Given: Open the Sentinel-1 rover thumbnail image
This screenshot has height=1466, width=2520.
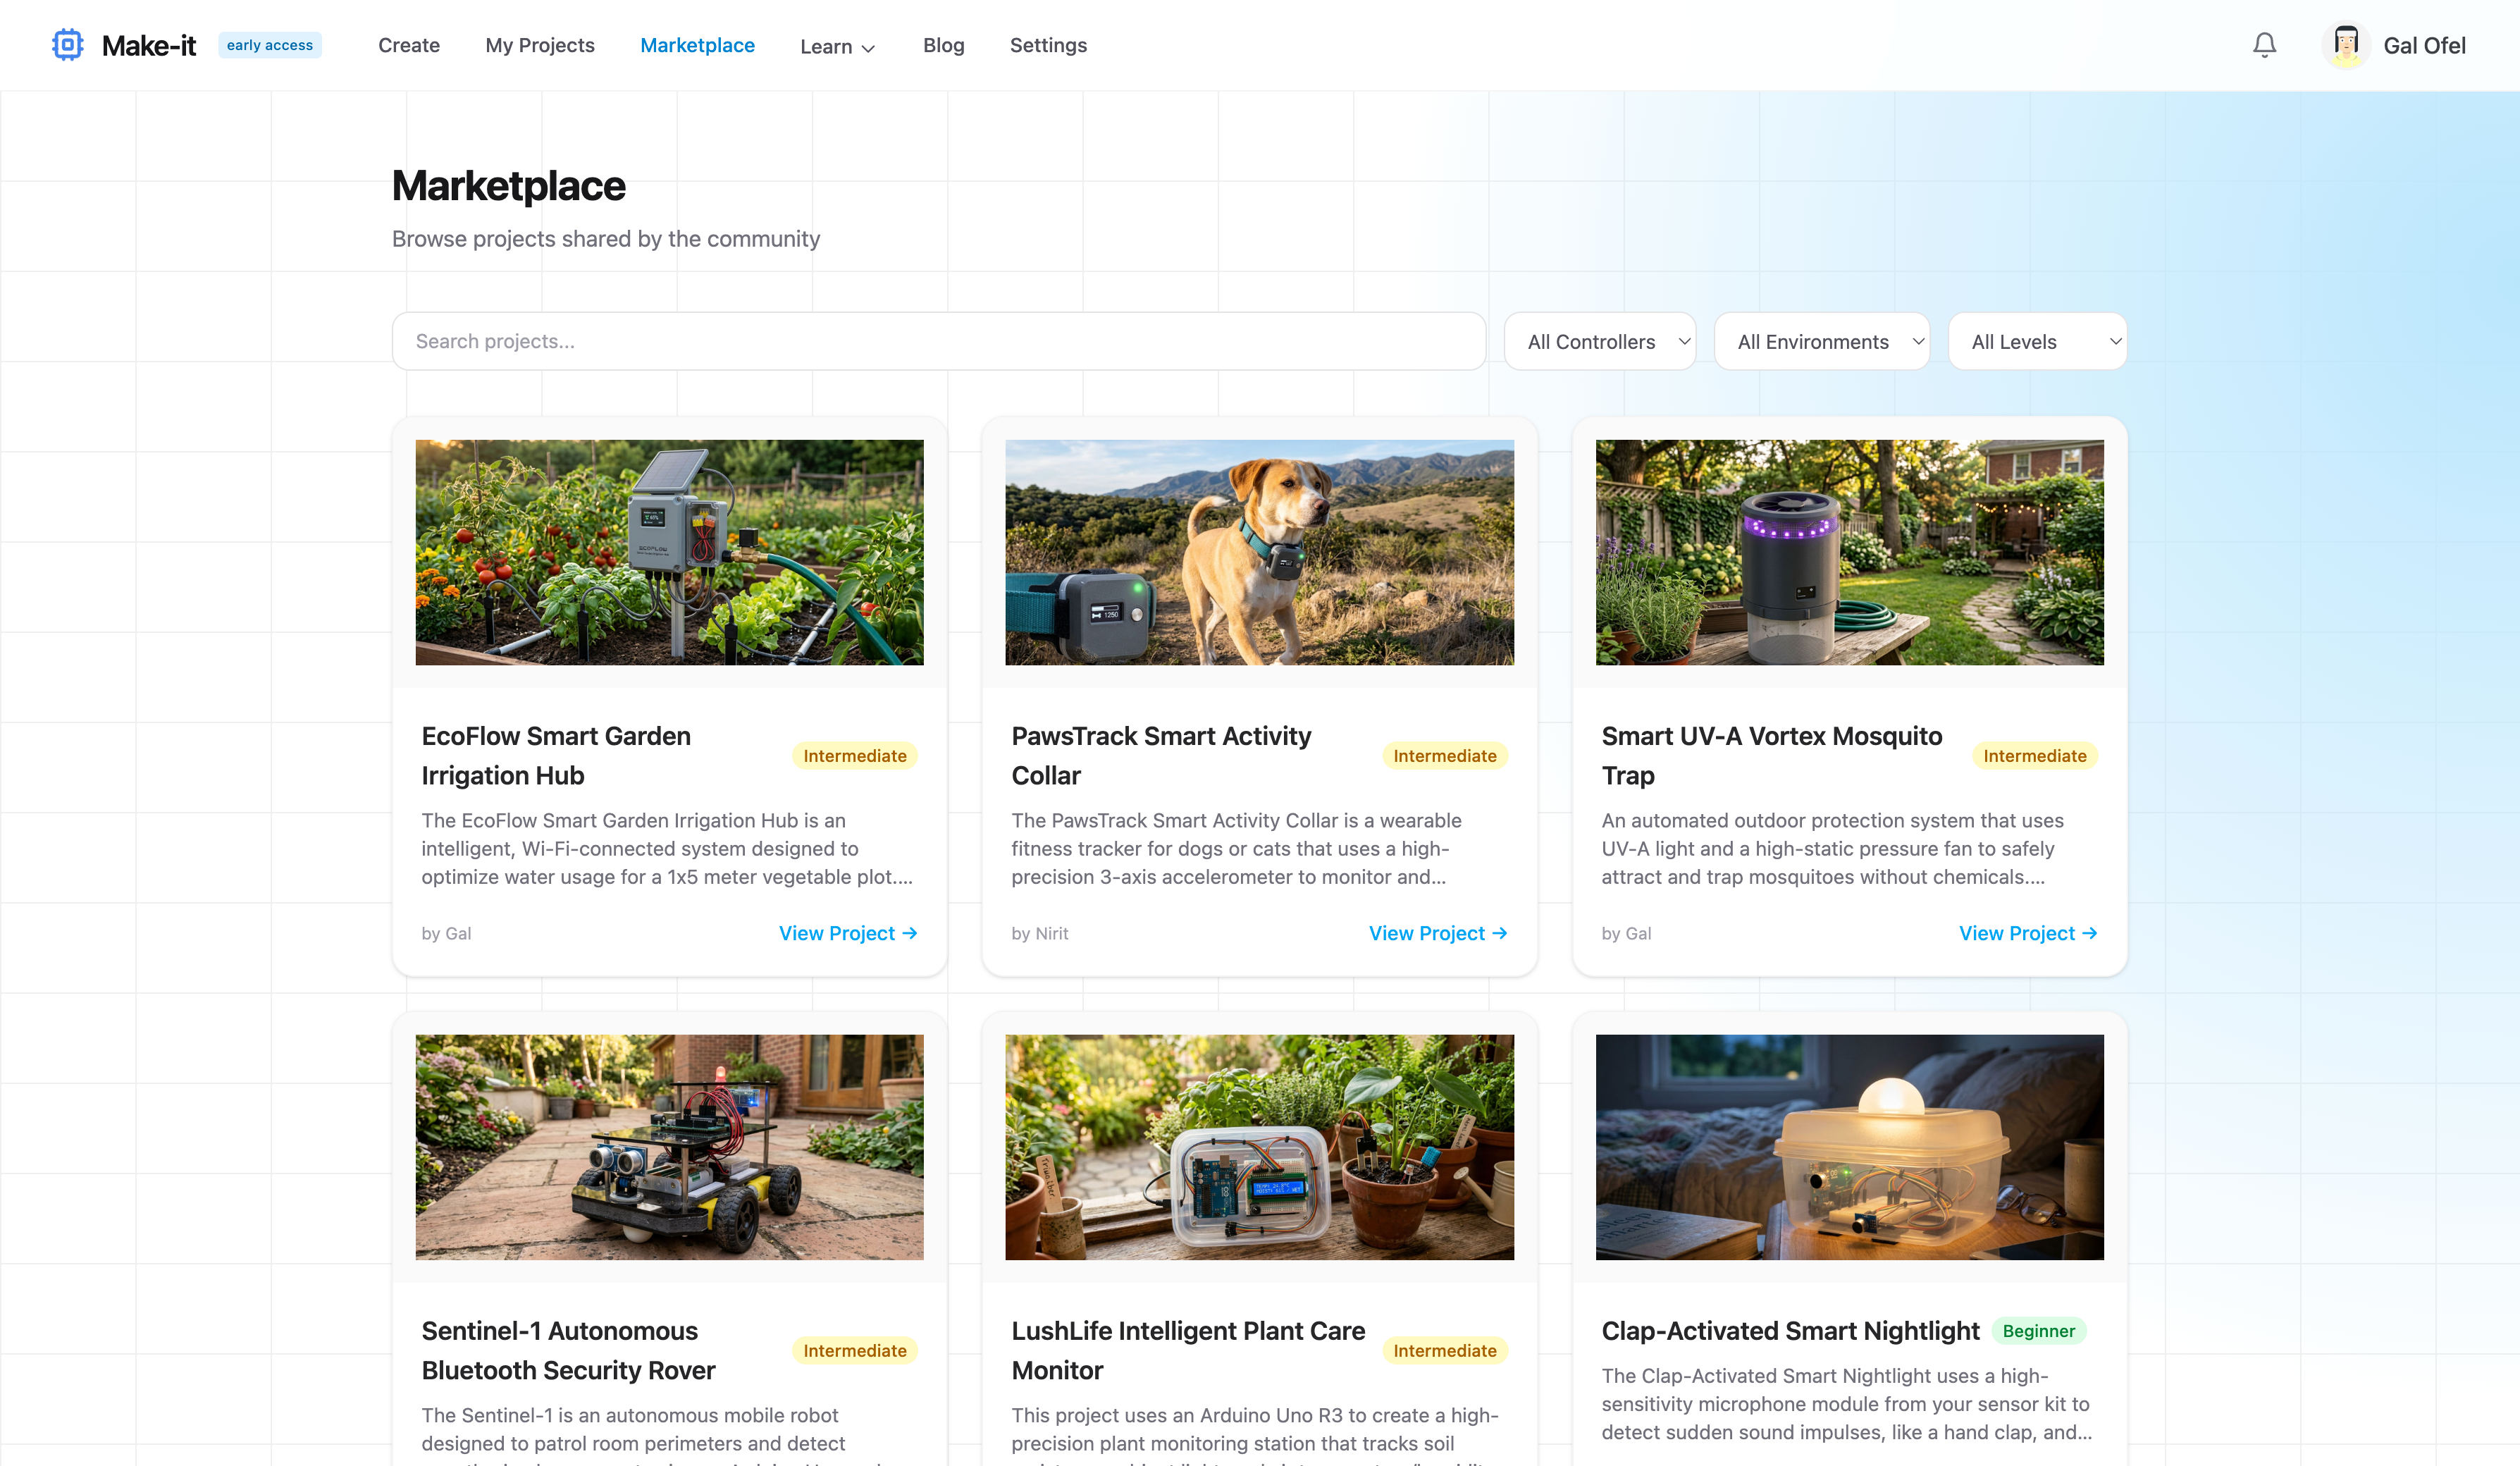Looking at the screenshot, I should pos(670,1147).
